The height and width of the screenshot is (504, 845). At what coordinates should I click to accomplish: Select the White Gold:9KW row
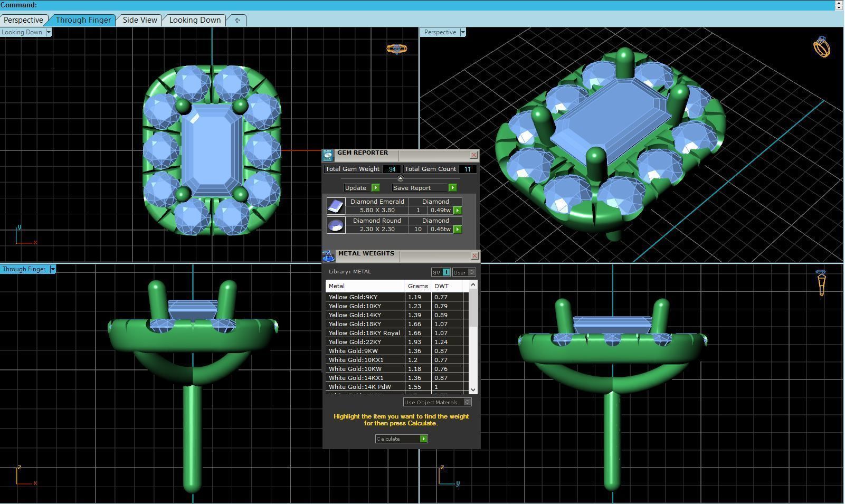click(397, 351)
